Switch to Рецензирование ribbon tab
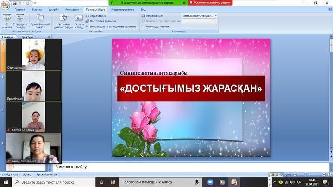This screenshot has width=333, height=187. point(123,10)
